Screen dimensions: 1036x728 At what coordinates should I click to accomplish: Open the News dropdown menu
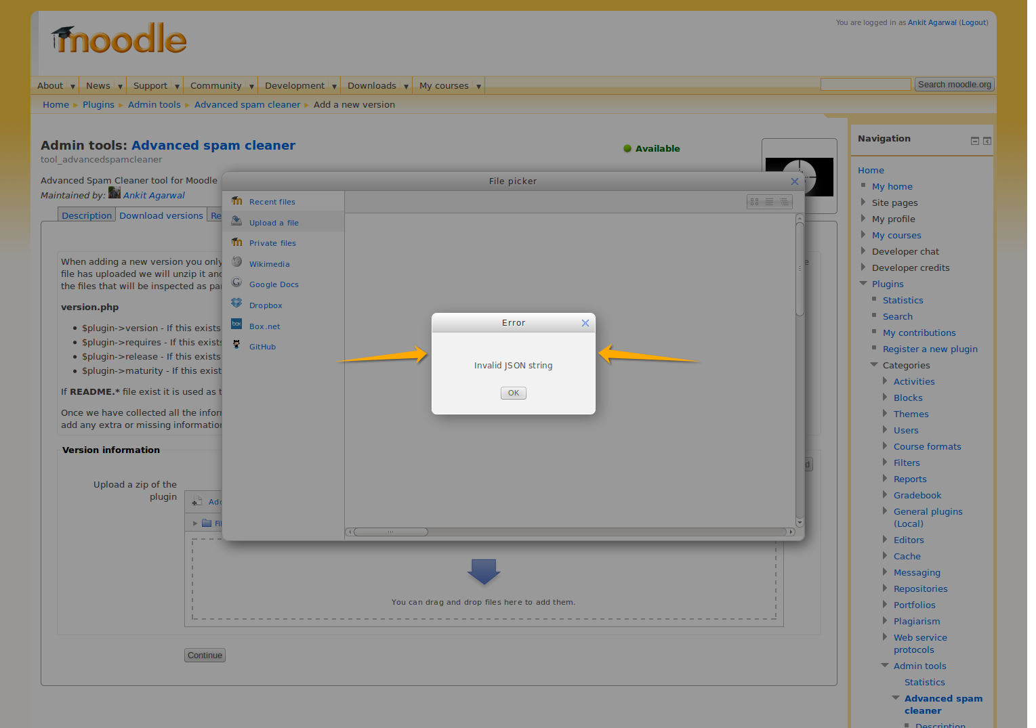[102, 85]
